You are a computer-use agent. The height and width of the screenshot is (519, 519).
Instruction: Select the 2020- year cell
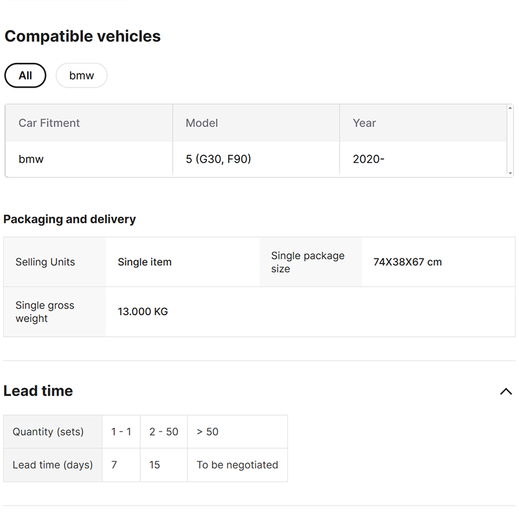click(368, 159)
